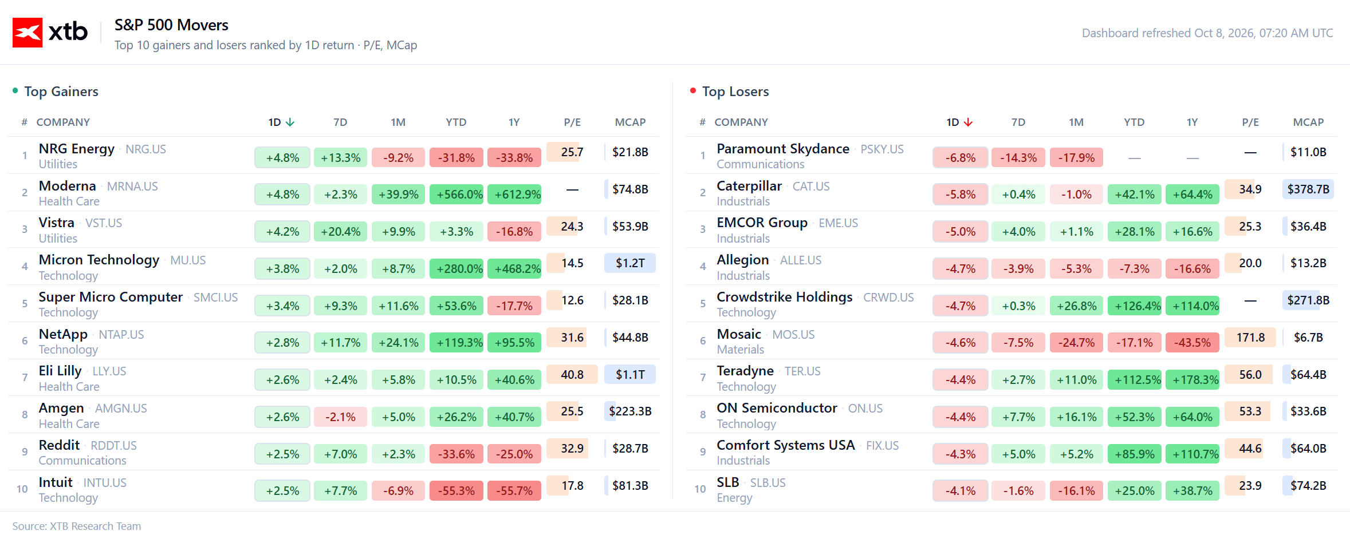Click Caterpillar's $378.7B market cap
This screenshot has height=535, width=1350.
pyautogui.click(x=1308, y=189)
